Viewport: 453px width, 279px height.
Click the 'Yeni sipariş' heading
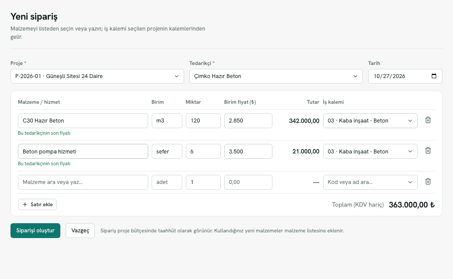pos(34,17)
